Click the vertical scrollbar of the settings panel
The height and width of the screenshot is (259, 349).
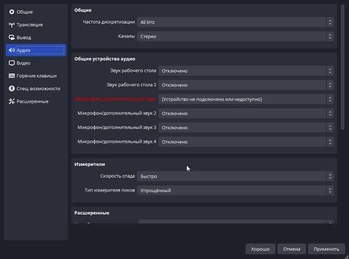(x=342, y=67)
